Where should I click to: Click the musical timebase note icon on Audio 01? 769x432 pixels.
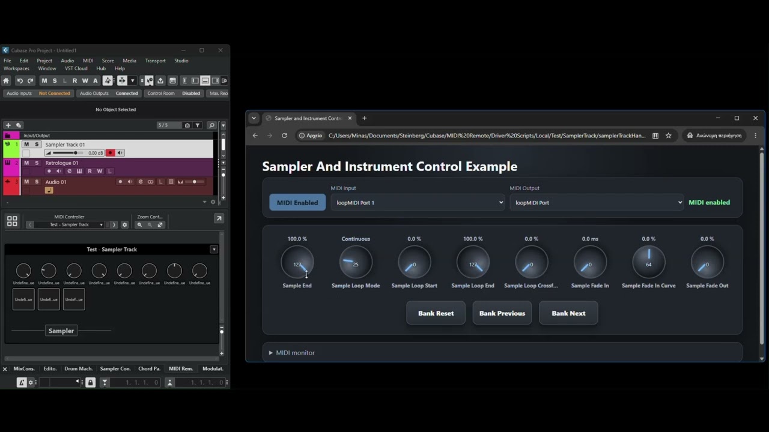49,190
